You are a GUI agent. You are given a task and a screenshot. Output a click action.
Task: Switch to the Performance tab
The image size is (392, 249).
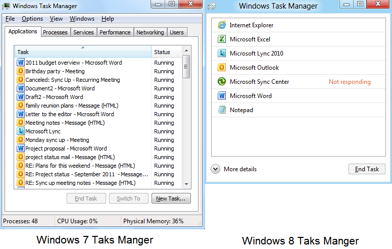[x=115, y=32]
